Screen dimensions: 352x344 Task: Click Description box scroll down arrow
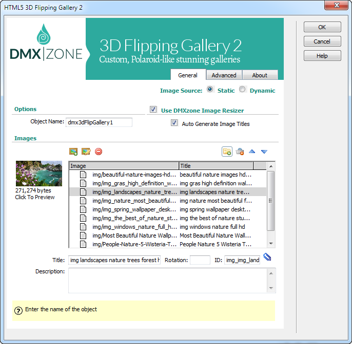click(x=271, y=288)
